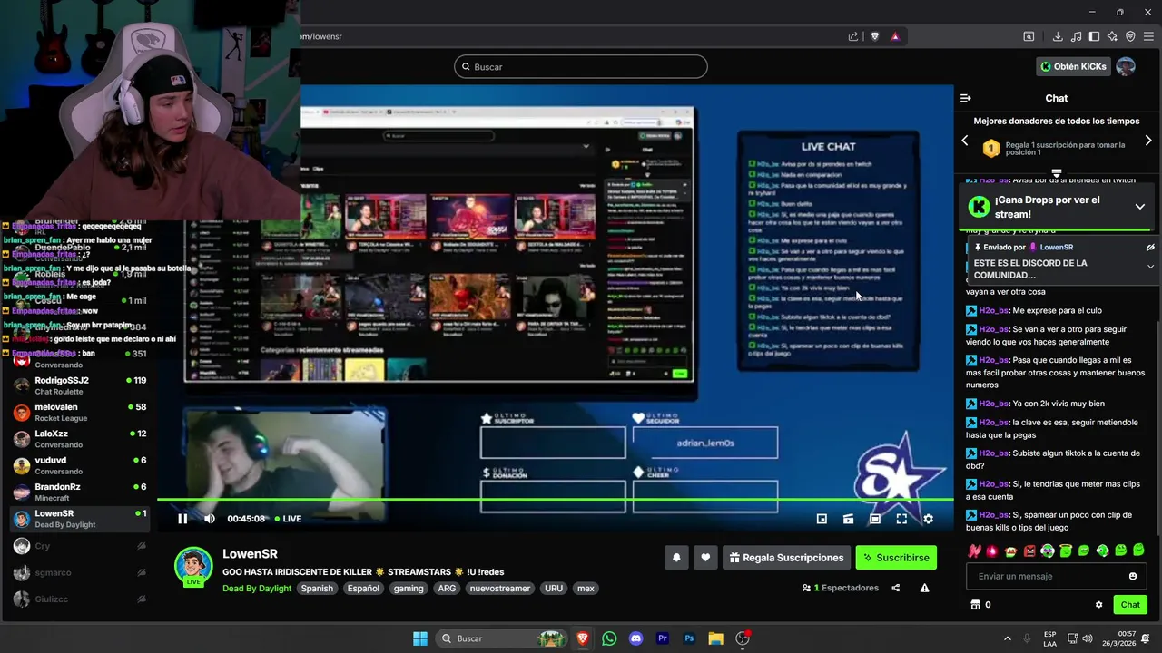This screenshot has height=653, width=1162.
Task: Open the mini-player picture-in-picture icon
Action: 822,519
